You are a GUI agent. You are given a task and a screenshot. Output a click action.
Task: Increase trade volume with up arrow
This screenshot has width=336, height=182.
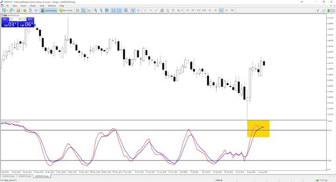(24, 19)
